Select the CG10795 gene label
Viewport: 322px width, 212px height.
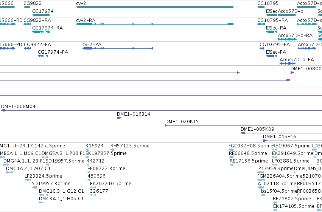(x=268, y=3)
